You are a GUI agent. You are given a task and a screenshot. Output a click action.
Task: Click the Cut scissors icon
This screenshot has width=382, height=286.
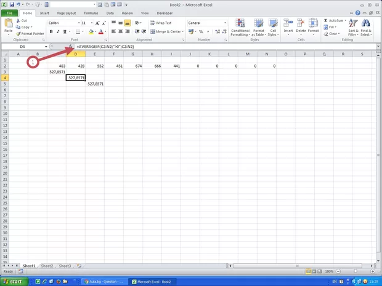18,21
